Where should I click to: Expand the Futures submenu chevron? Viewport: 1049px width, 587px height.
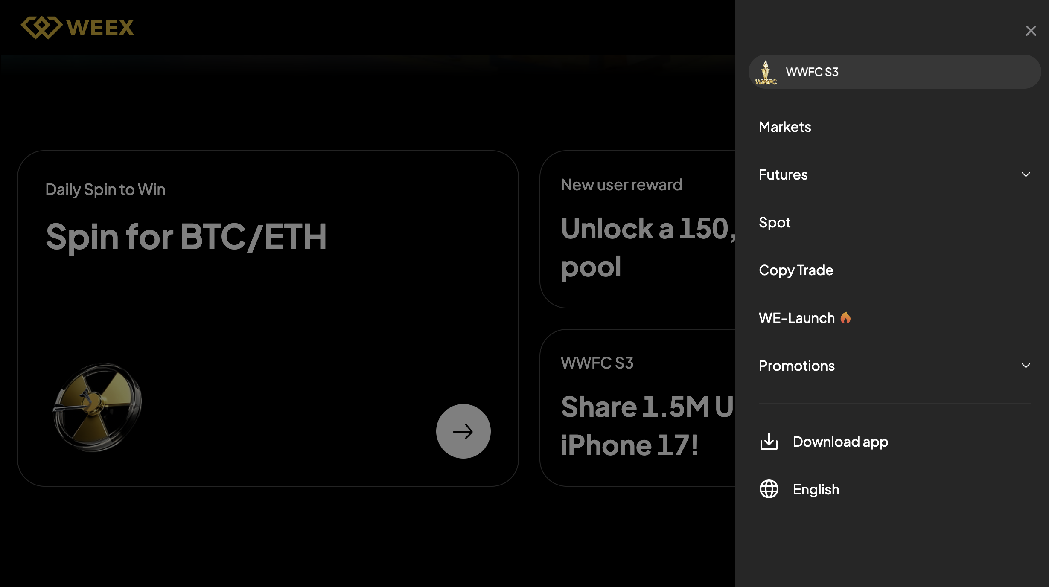coord(1026,174)
